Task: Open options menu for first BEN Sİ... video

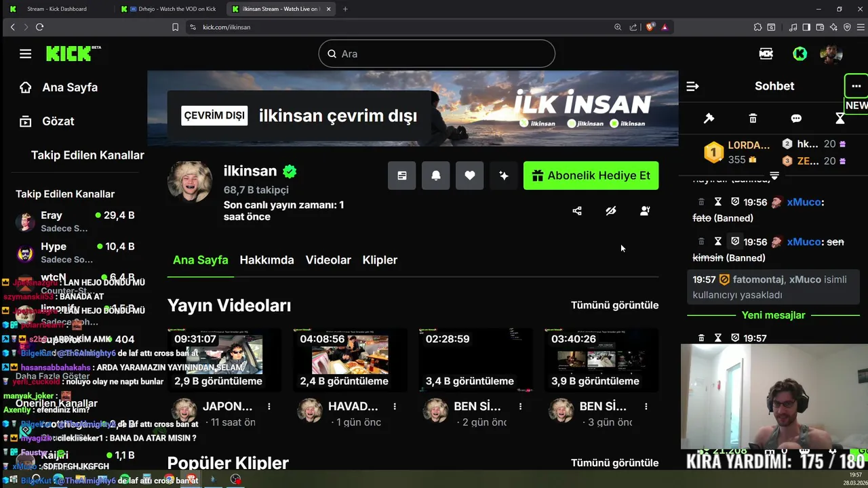Action: pyautogui.click(x=520, y=407)
